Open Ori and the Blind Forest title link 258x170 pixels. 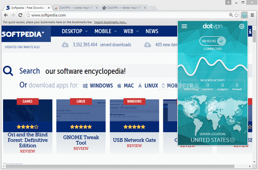[28, 140]
